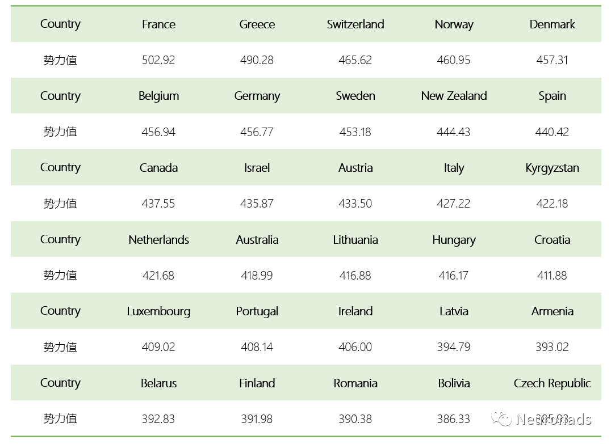Select the Greece cell in the table
This screenshot has width=611, height=444.
pos(257,24)
